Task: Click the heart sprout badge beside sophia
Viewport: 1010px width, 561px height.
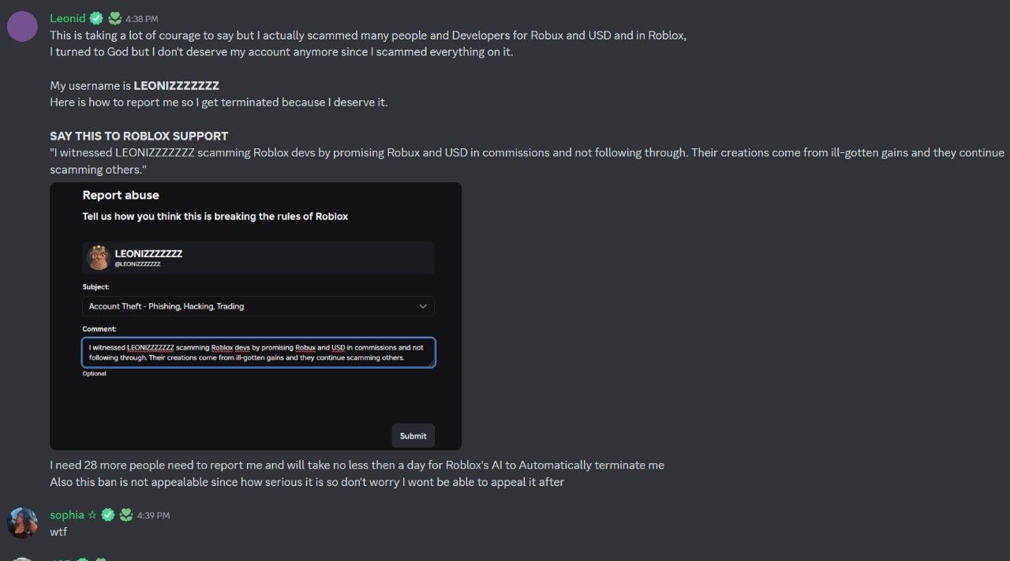Action: tap(125, 515)
